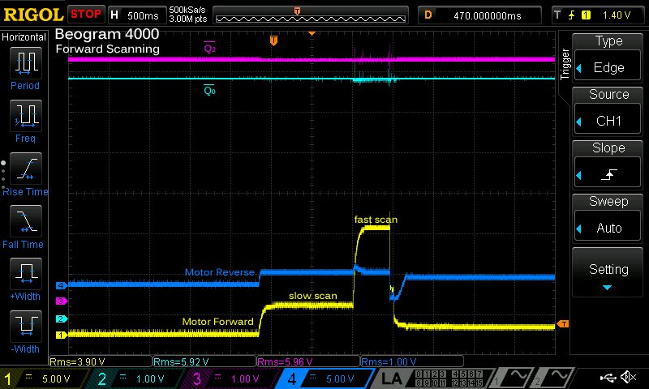
Task: Select the Period measurement icon
Action: tap(25, 63)
